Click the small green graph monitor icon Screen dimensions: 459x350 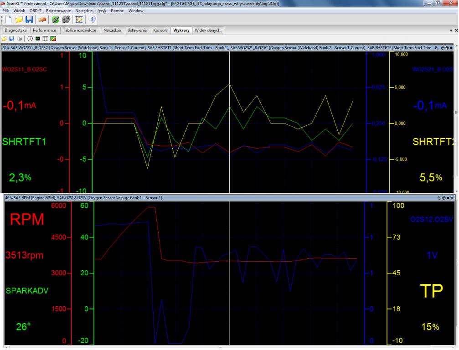tap(38, 38)
